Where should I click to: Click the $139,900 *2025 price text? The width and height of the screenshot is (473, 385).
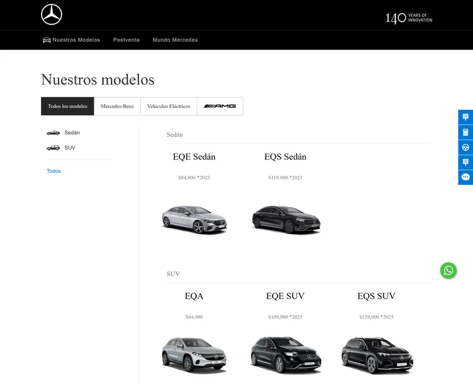(x=377, y=317)
